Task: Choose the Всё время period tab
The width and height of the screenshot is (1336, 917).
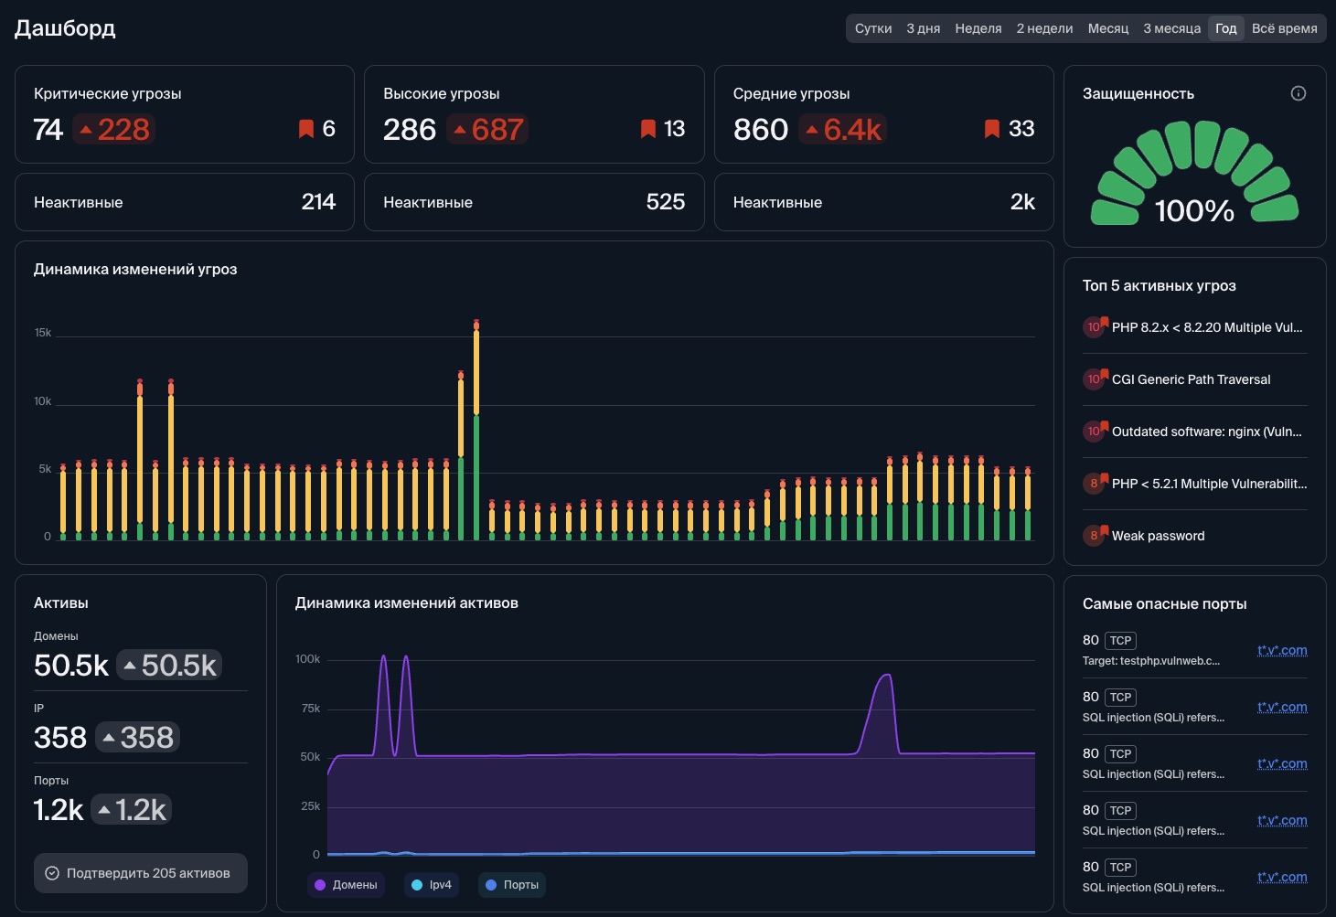Action: 1284,28
